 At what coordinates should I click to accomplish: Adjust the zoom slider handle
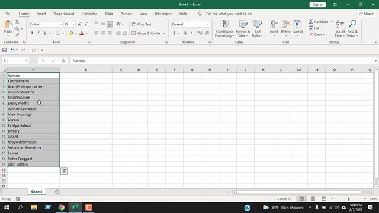pyautogui.click(x=349, y=199)
